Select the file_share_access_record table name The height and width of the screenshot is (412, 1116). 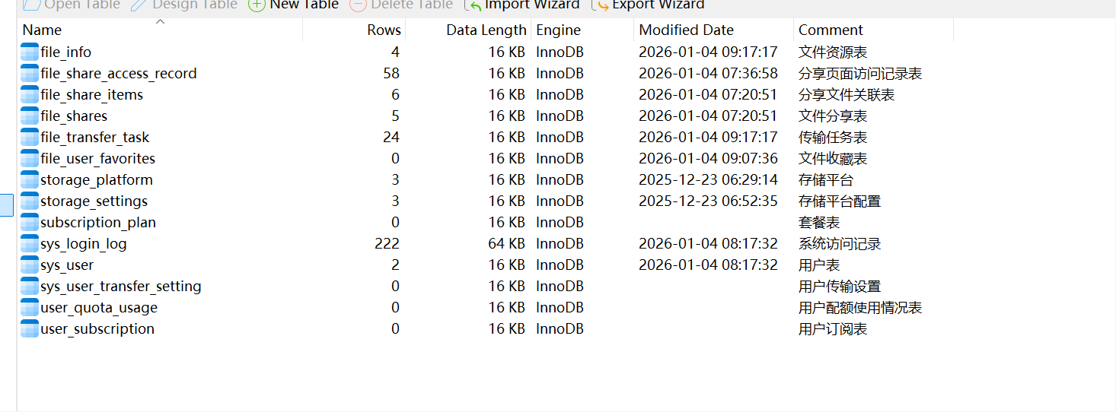point(118,74)
